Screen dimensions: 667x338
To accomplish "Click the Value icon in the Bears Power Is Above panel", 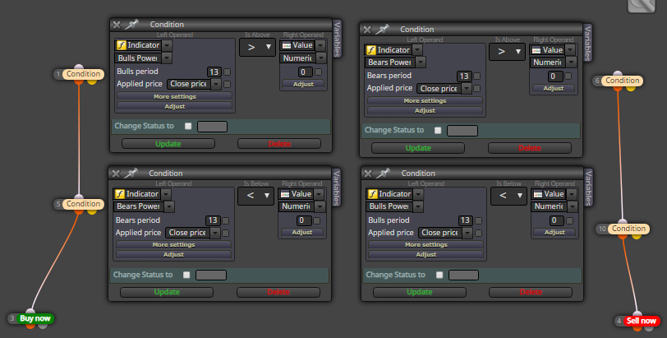I will coord(536,50).
